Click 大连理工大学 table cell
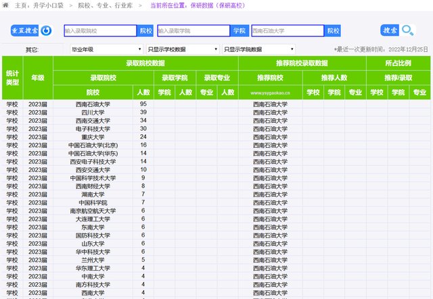433x299 pixels. click(93, 219)
